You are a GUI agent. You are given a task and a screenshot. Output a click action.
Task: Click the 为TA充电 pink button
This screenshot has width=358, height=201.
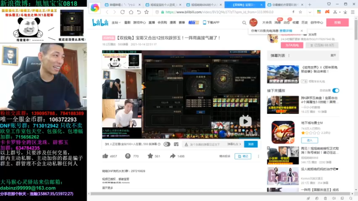292,45
